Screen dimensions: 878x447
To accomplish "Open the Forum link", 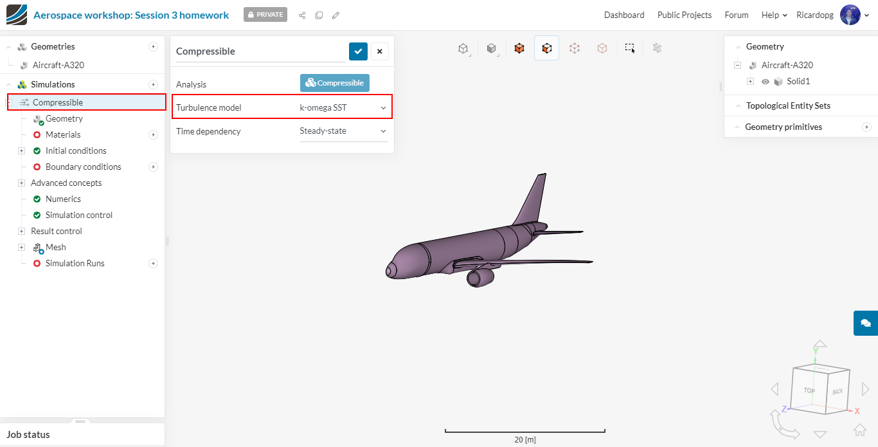I will tap(737, 15).
